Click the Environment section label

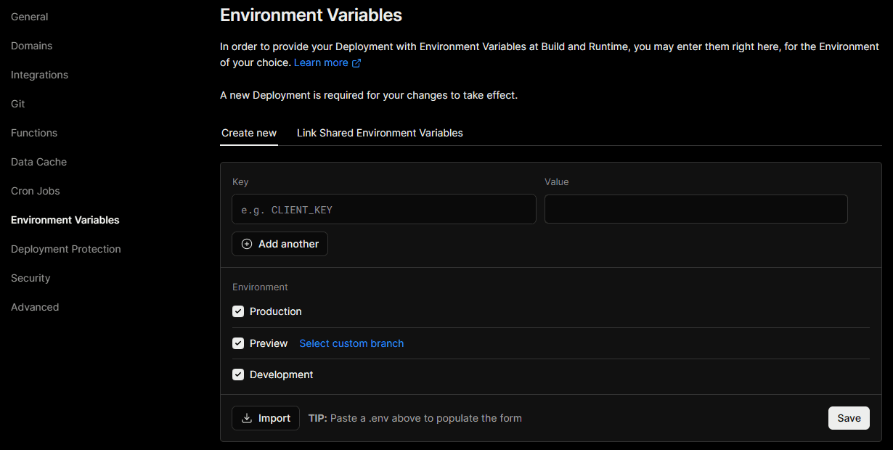coord(260,287)
